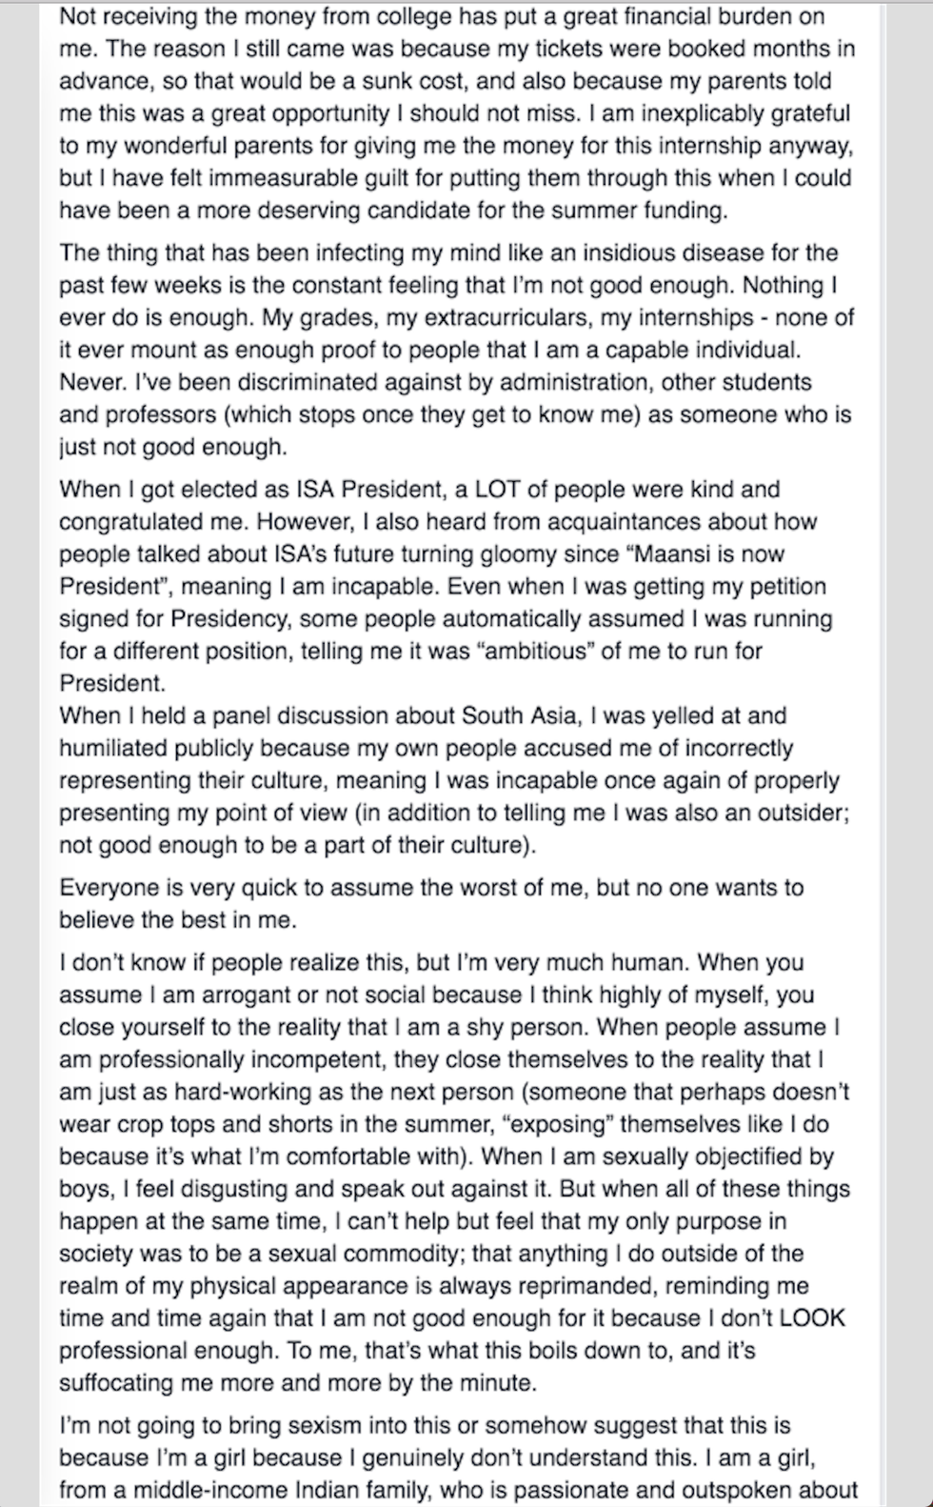933x1507 pixels.
Task: Click the line starting "suffocating me more"
Action: click(x=297, y=1382)
